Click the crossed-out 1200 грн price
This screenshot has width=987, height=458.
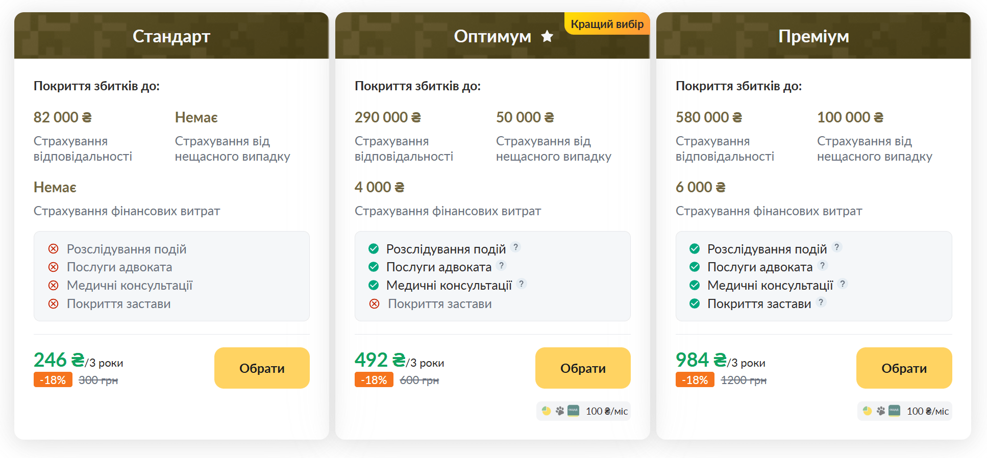pyautogui.click(x=744, y=380)
